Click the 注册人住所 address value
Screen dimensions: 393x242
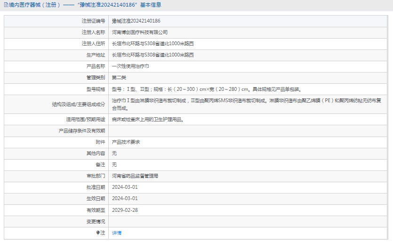pos(152,44)
